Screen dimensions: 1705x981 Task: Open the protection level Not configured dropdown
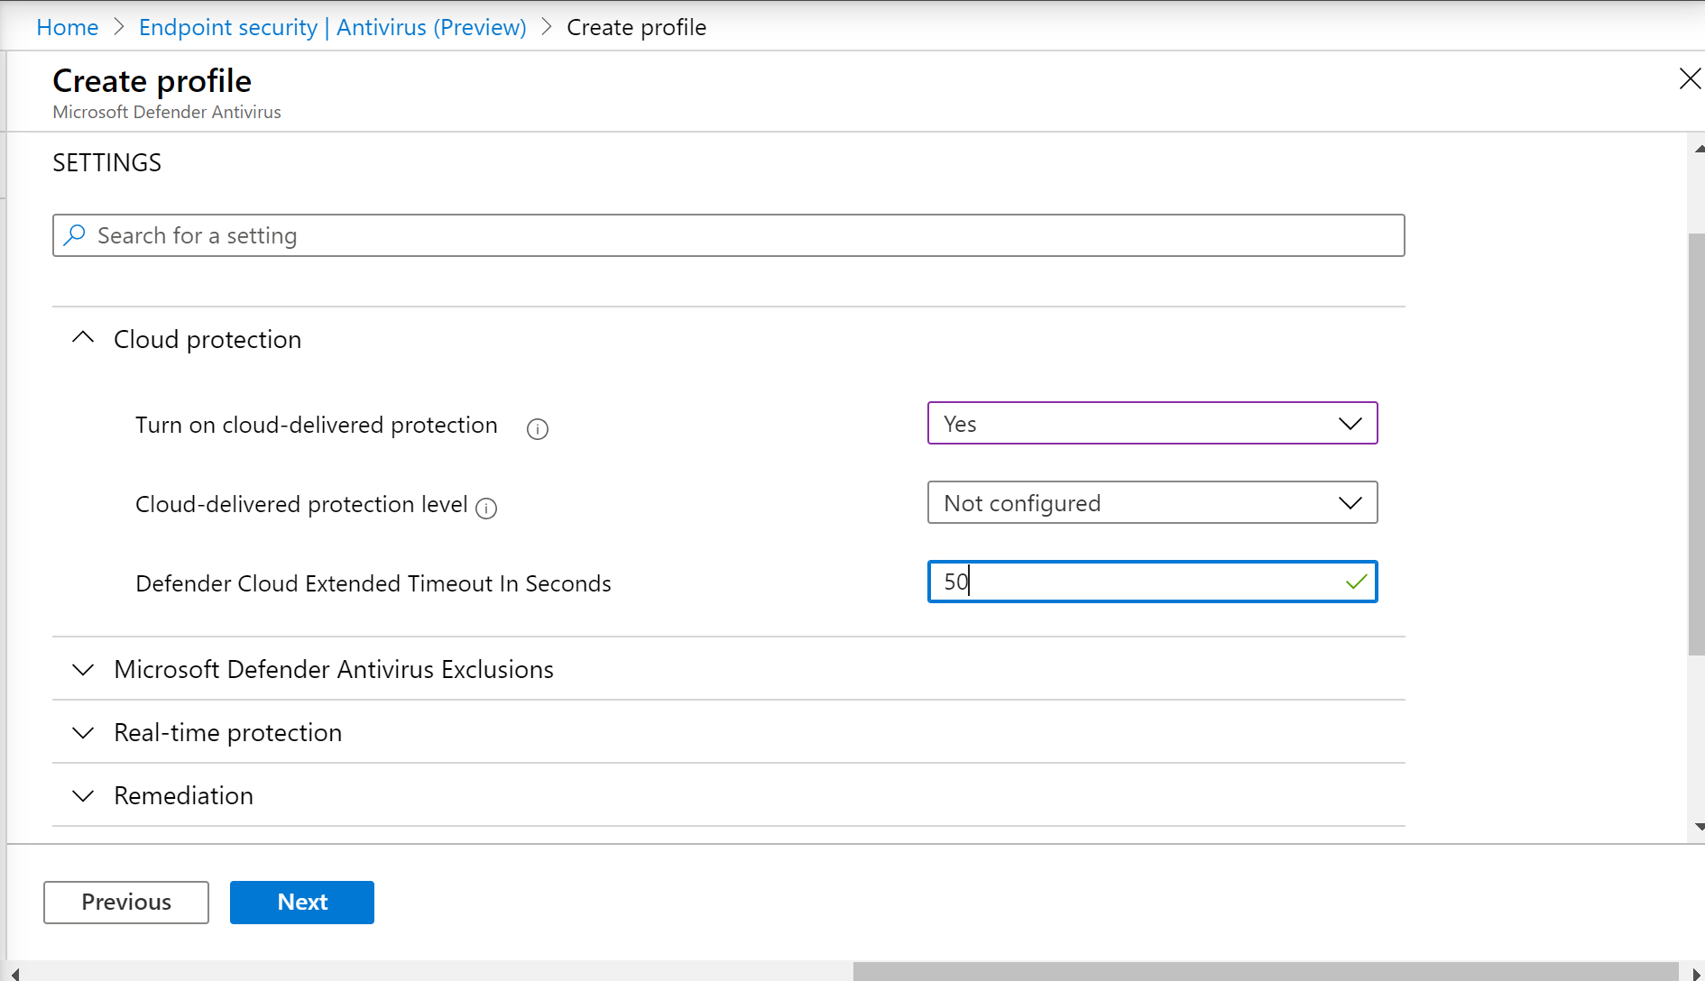click(x=1152, y=503)
